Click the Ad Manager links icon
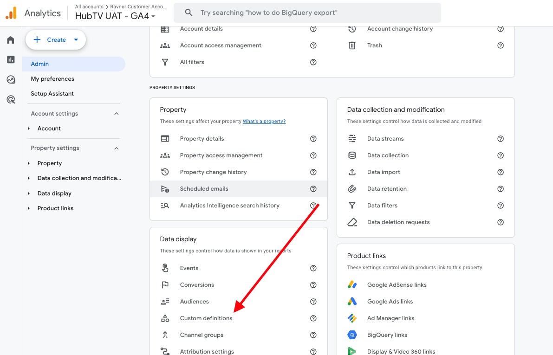Screen dimensions: 553x355 352,318
